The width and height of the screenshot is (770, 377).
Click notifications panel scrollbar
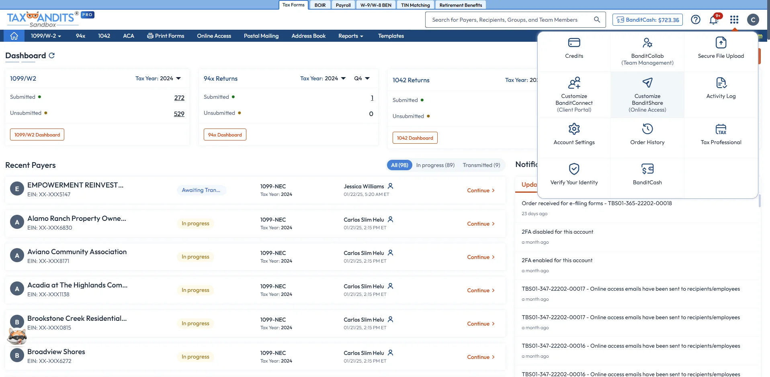tap(759, 201)
